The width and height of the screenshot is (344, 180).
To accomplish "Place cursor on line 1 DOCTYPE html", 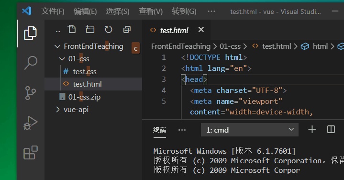I will pos(214,57).
